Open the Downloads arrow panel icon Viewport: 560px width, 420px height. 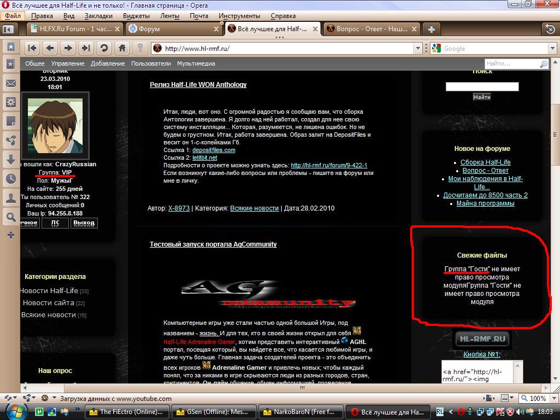pos(11,160)
